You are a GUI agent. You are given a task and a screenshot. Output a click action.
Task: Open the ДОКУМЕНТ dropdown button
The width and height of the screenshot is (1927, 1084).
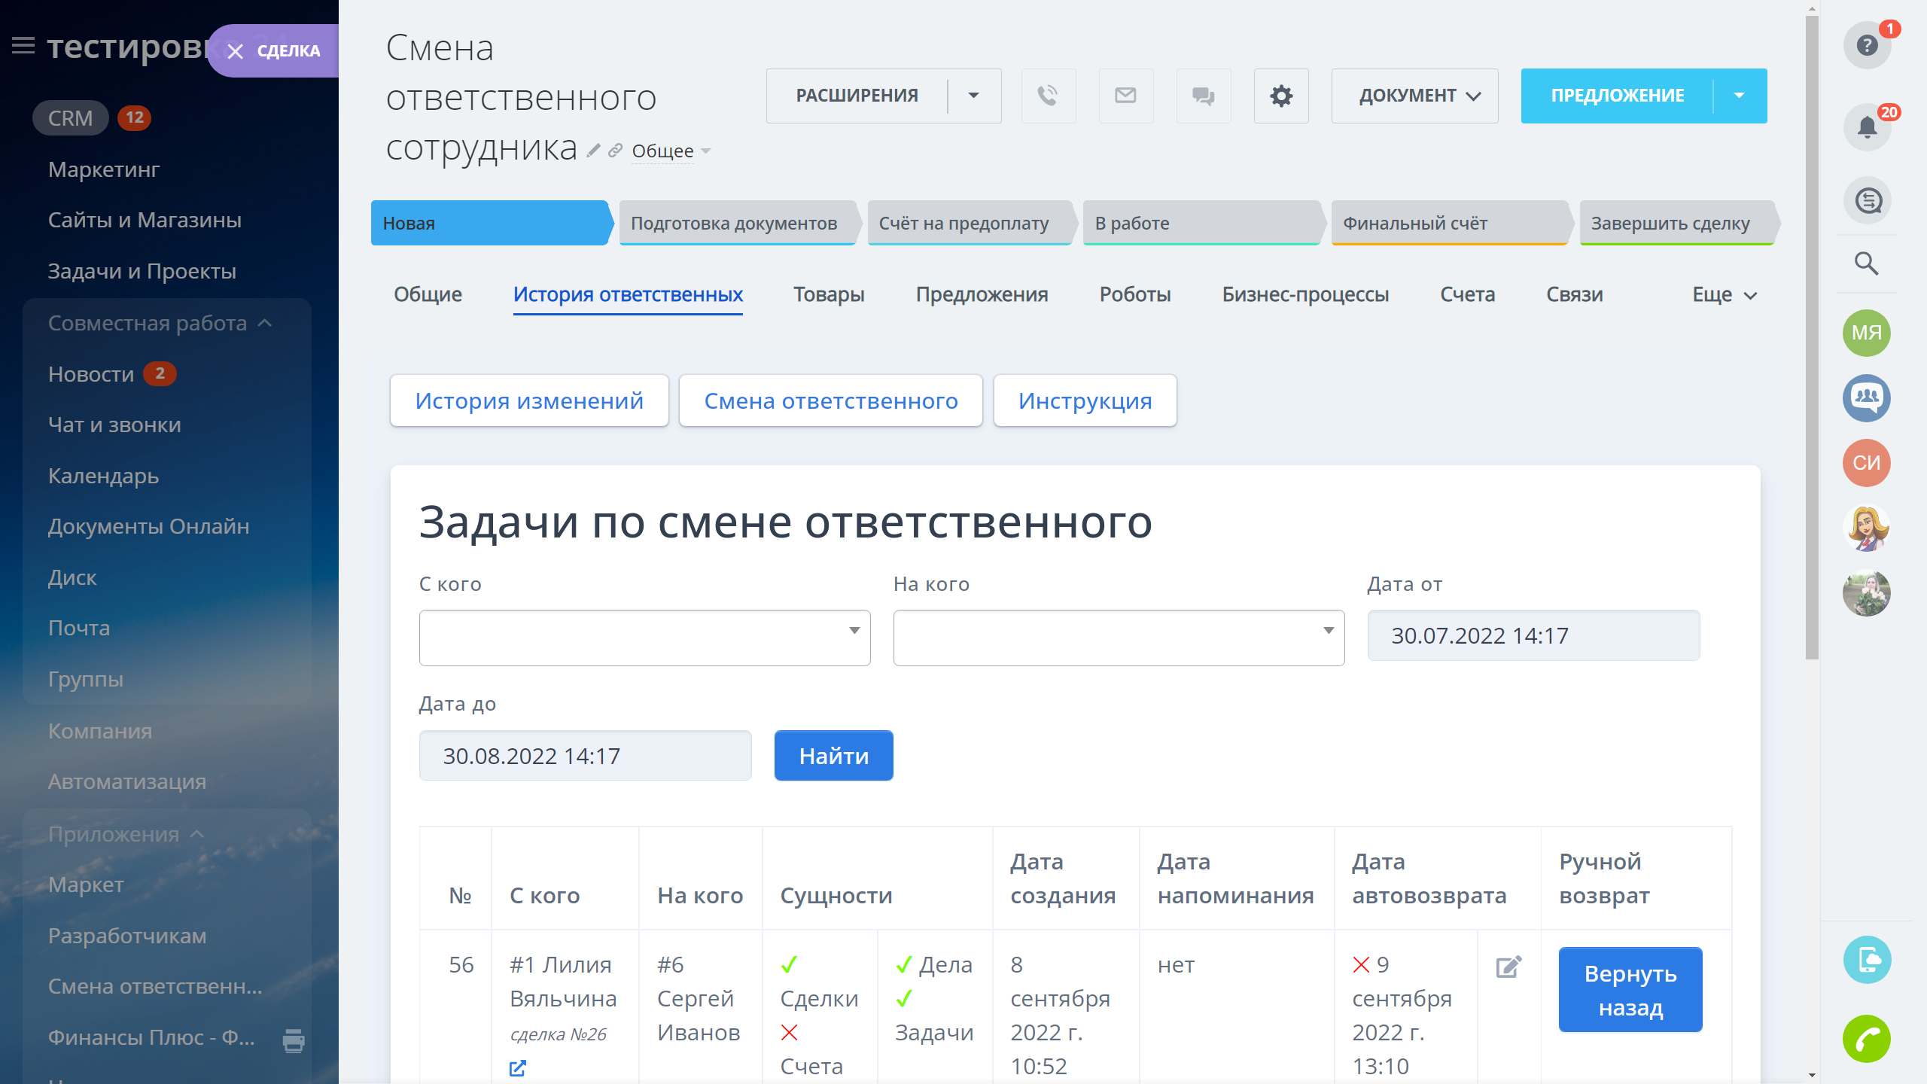1414,96
